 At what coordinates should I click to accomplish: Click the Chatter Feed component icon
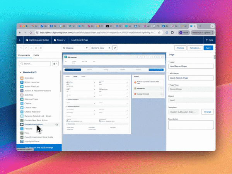coord(21,107)
